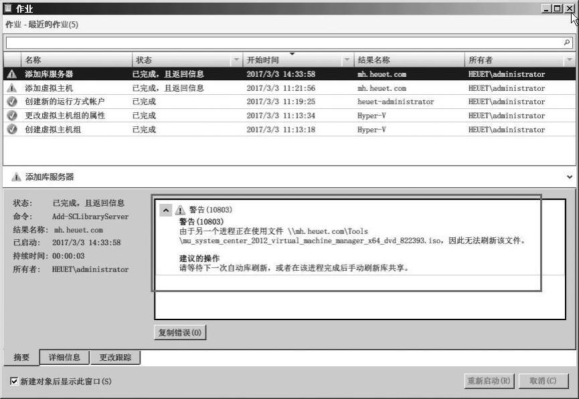
Task: Close the 作业 window
Action: (569, 8)
